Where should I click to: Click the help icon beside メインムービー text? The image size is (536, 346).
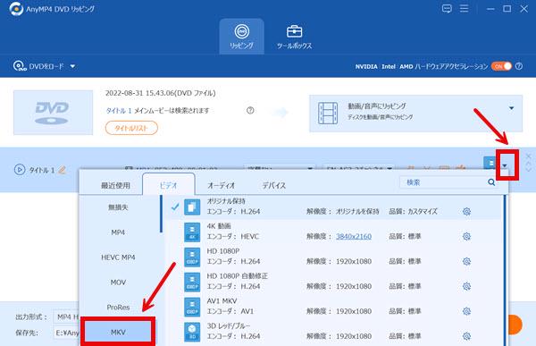pyautogui.click(x=250, y=111)
